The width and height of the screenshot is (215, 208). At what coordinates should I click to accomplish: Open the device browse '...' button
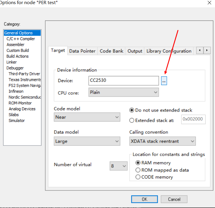click(164, 81)
